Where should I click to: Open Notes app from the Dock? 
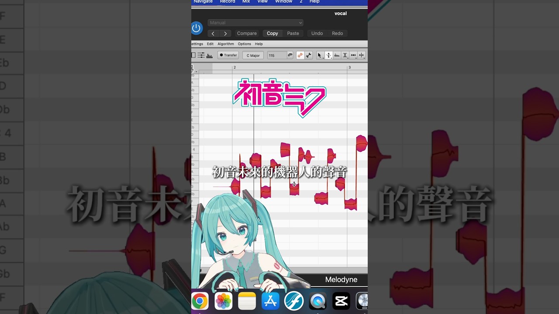[x=247, y=301]
